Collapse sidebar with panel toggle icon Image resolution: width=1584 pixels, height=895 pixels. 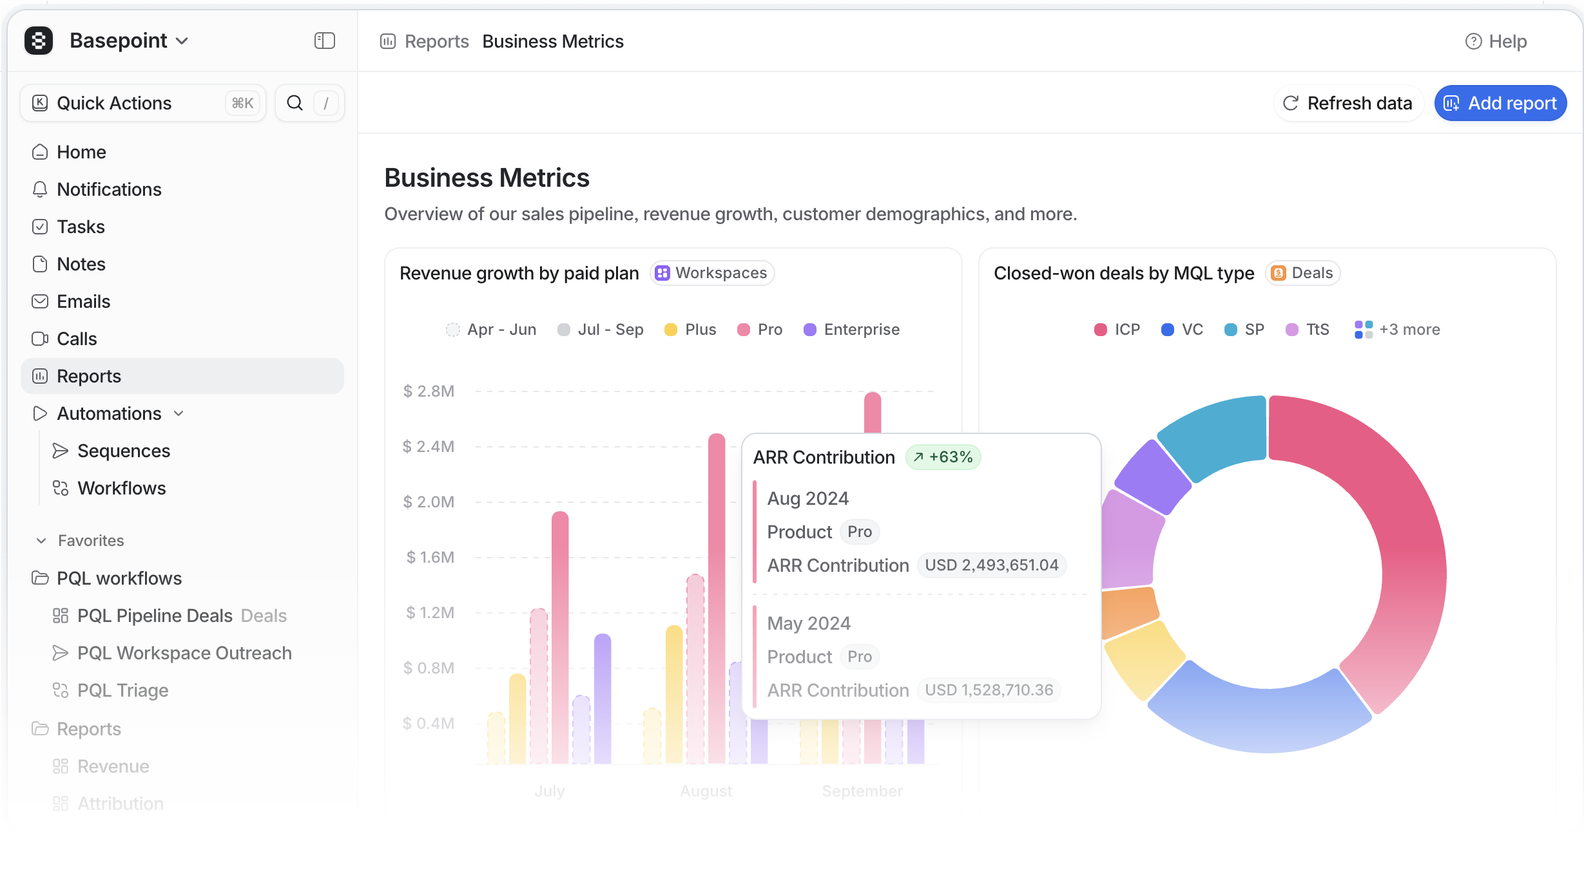(x=324, y=41)
